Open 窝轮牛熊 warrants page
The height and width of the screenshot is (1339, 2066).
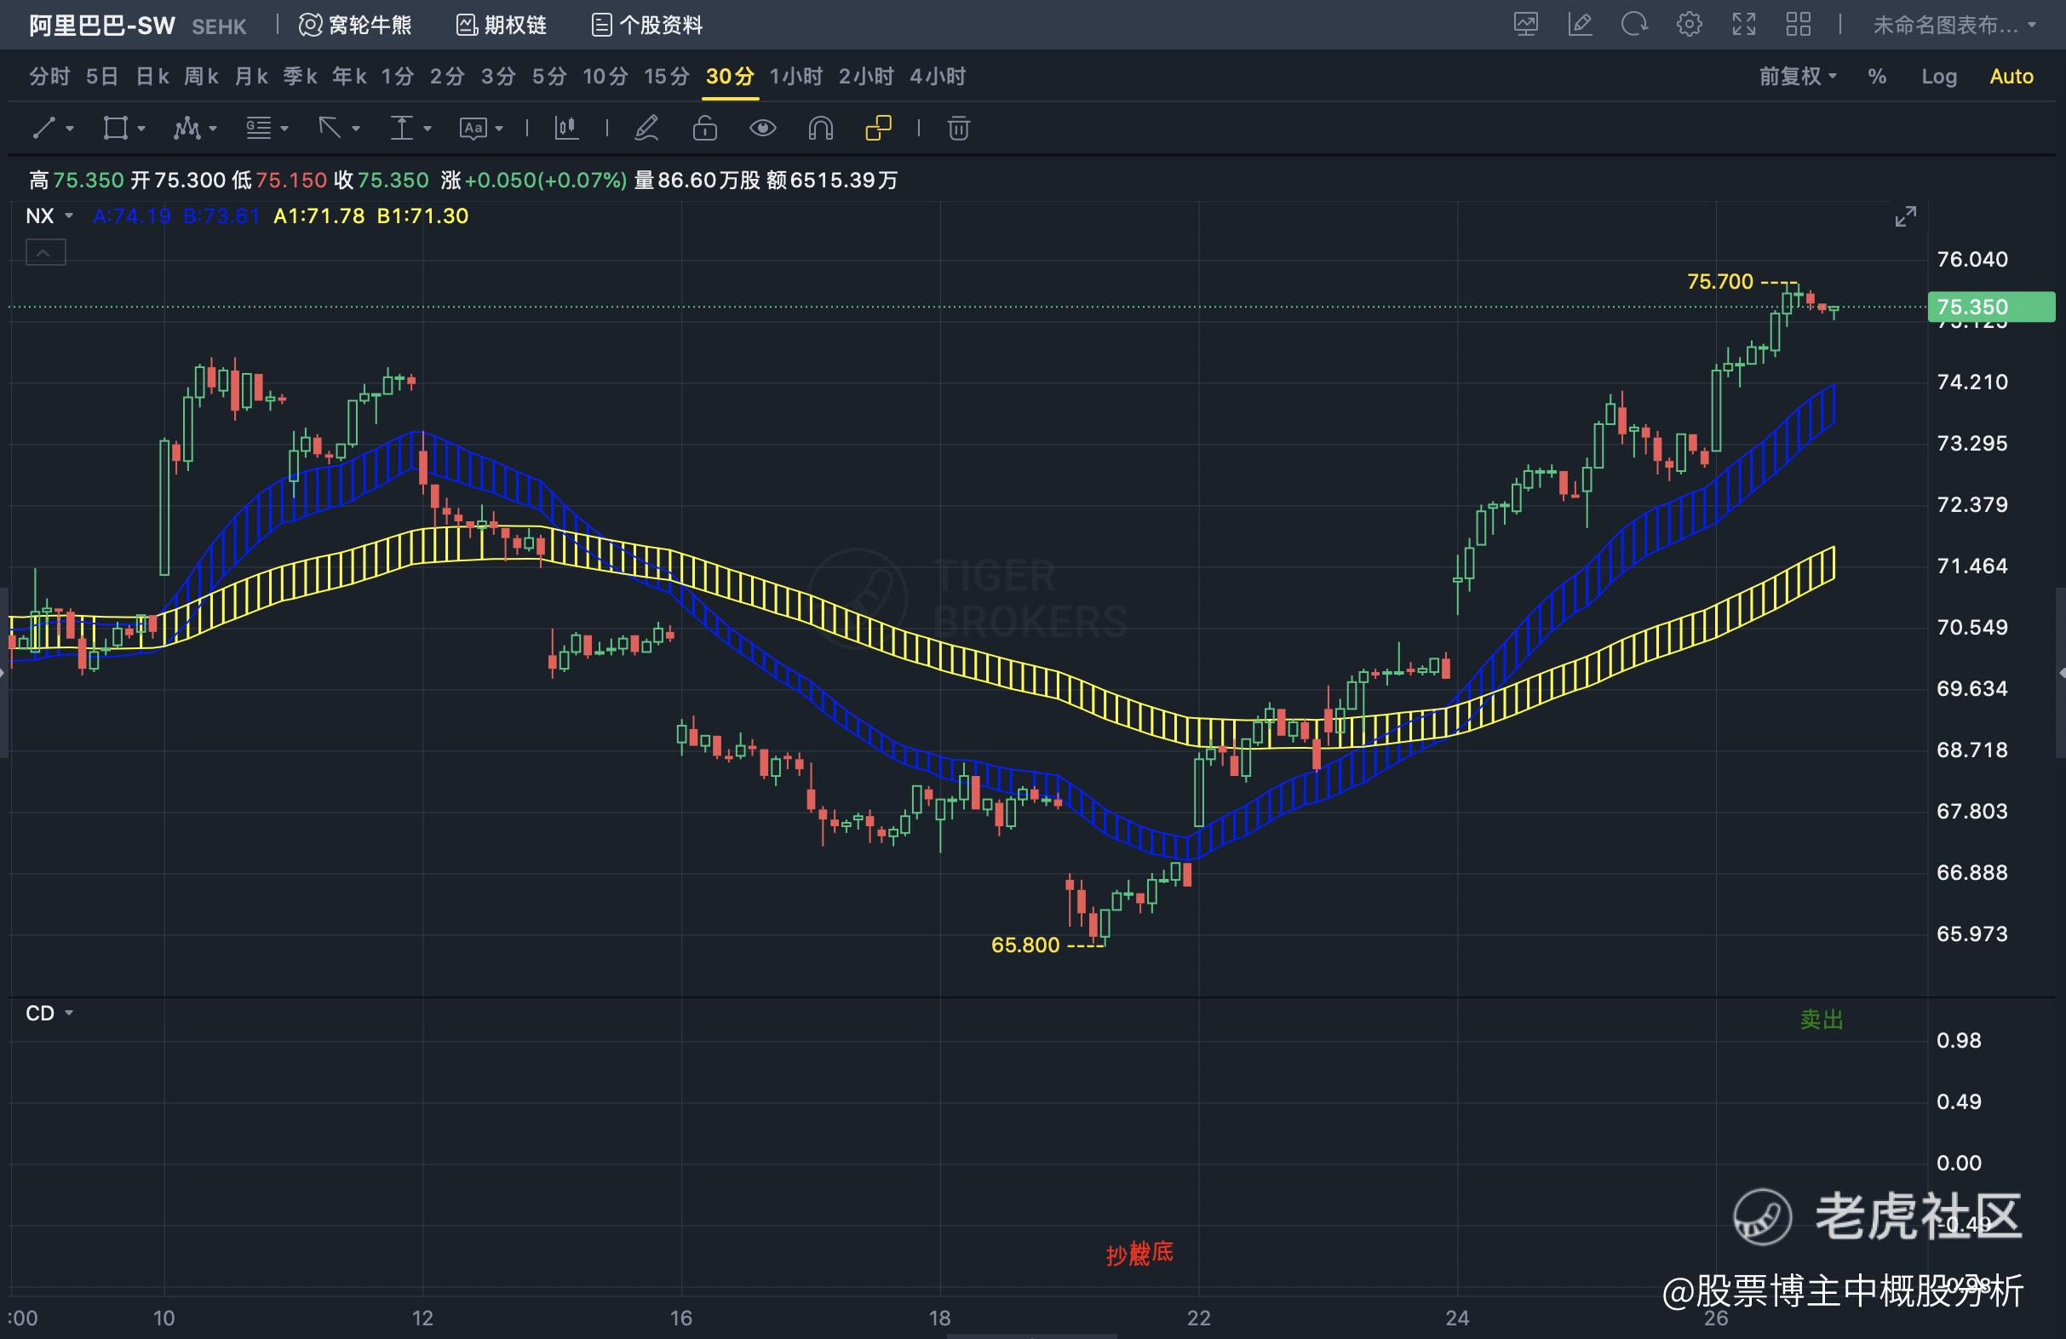[x=355, y=26]
